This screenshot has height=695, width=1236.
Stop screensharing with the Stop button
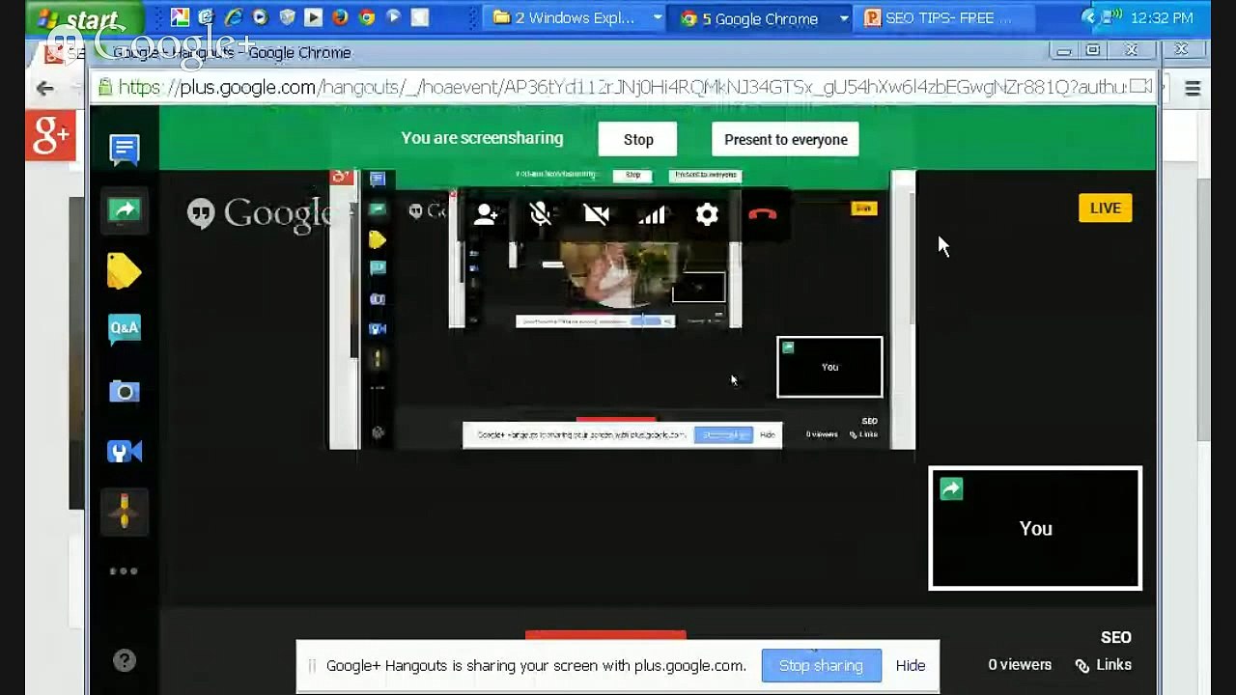[x=637, y=139]
